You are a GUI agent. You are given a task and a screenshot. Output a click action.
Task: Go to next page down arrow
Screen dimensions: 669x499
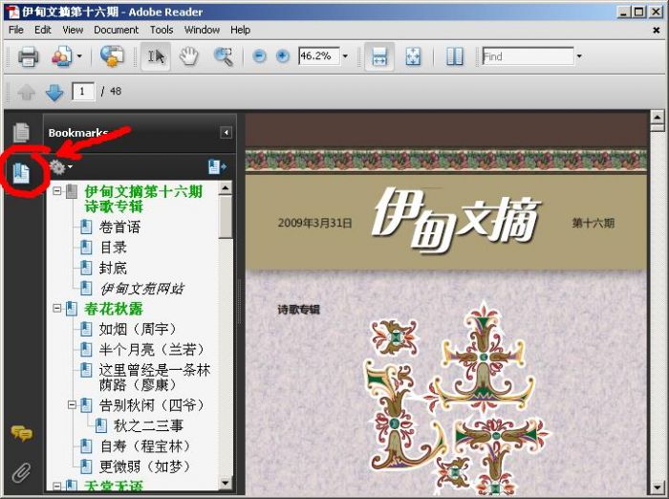[x=54, y=92]
